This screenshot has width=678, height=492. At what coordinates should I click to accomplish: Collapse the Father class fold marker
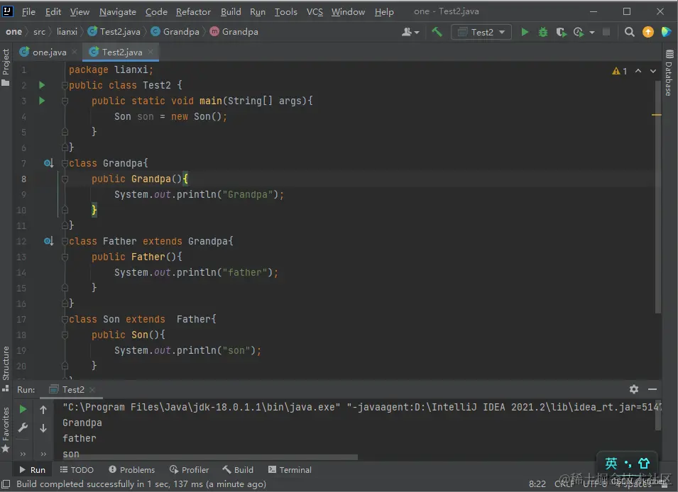point(65,241)
